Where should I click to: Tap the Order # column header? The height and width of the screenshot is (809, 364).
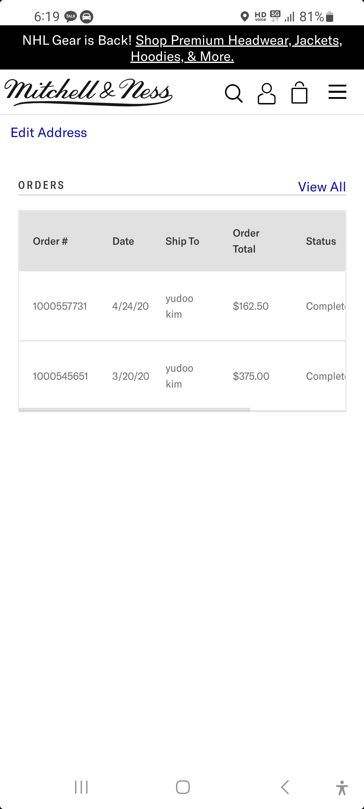tap(50, 241)
